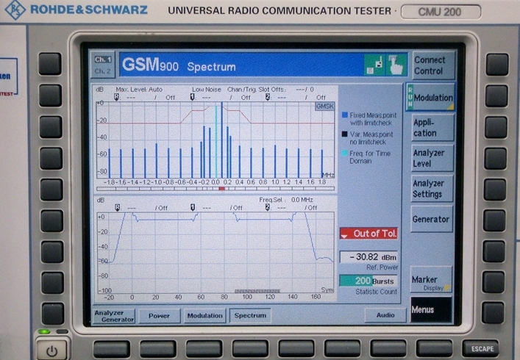Screen dimensions: 520x360
Task: Switch to the Power tab
Action: (x=159, y=316)
